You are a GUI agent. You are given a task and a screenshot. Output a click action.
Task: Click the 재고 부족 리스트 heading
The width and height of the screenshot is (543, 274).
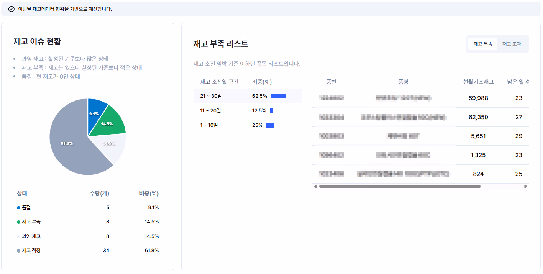tap(221, 44)
